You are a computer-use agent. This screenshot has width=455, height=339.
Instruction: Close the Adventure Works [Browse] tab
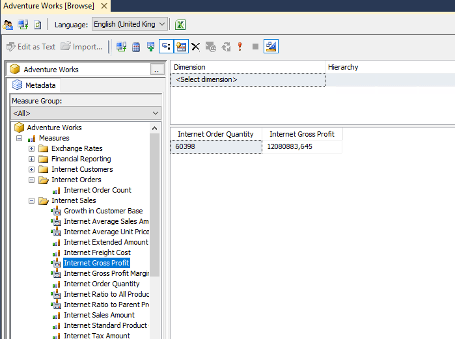[104, 6]
